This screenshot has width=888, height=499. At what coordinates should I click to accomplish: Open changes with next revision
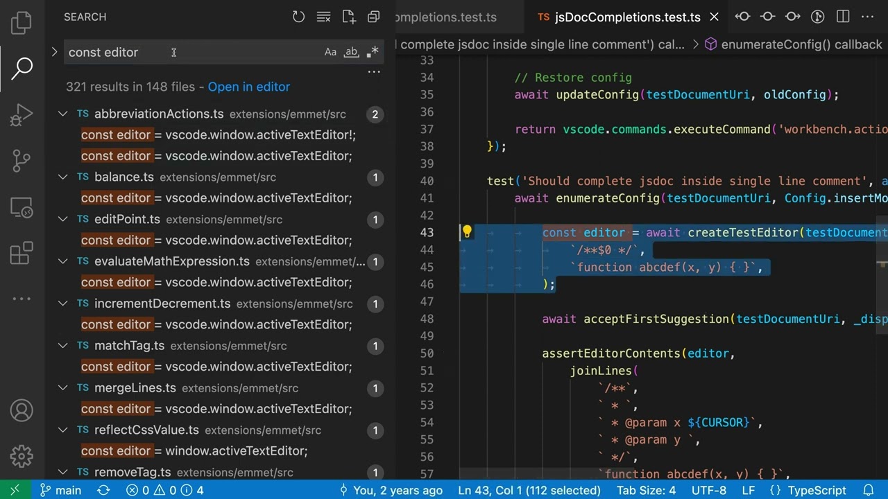coord(792,17)
